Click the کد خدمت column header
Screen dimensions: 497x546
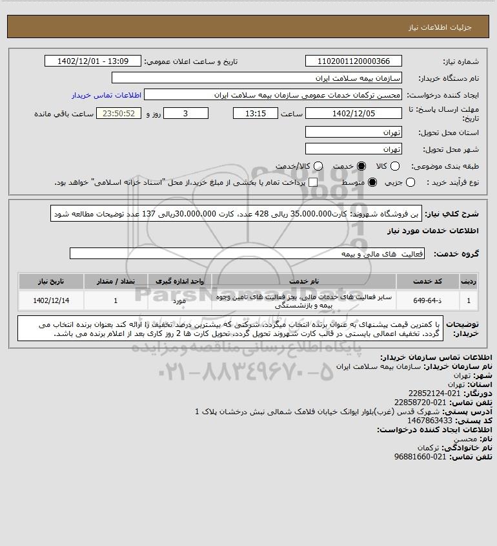pos(427,281)
